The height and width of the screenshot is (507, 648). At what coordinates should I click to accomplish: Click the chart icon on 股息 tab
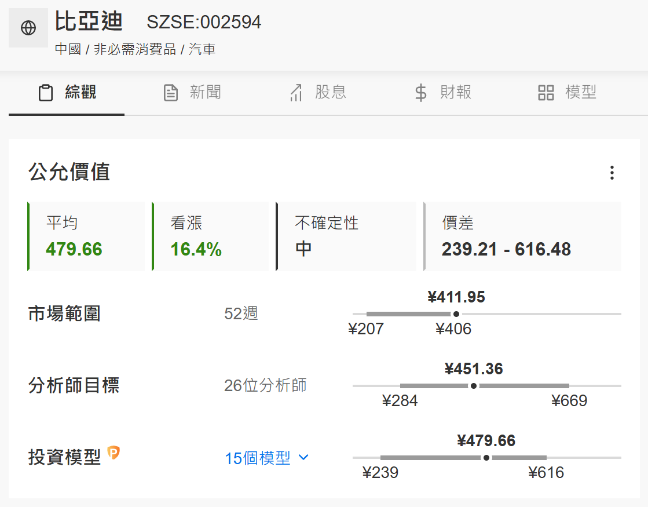[296, 93]
